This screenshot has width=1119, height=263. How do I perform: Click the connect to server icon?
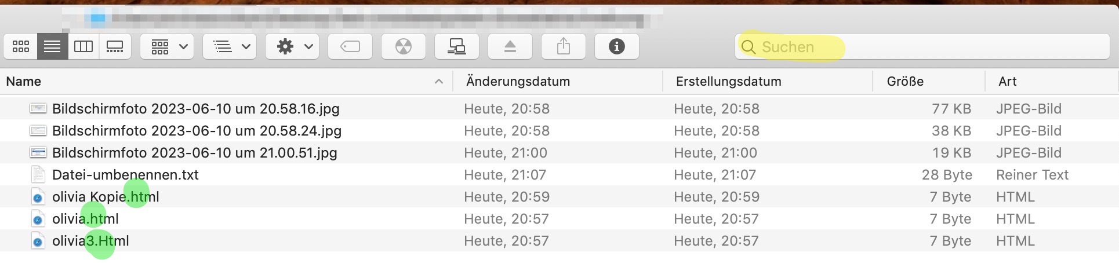(457, 46)
